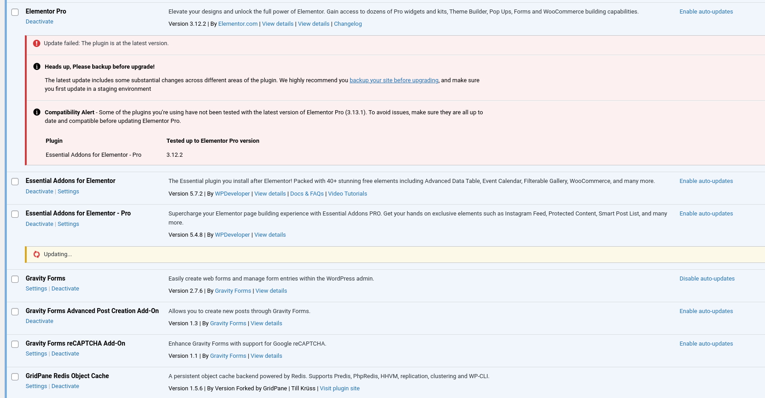Open Docs & FAQs for Essential Addons
765x398 pixels.
(x=307, y=194)
